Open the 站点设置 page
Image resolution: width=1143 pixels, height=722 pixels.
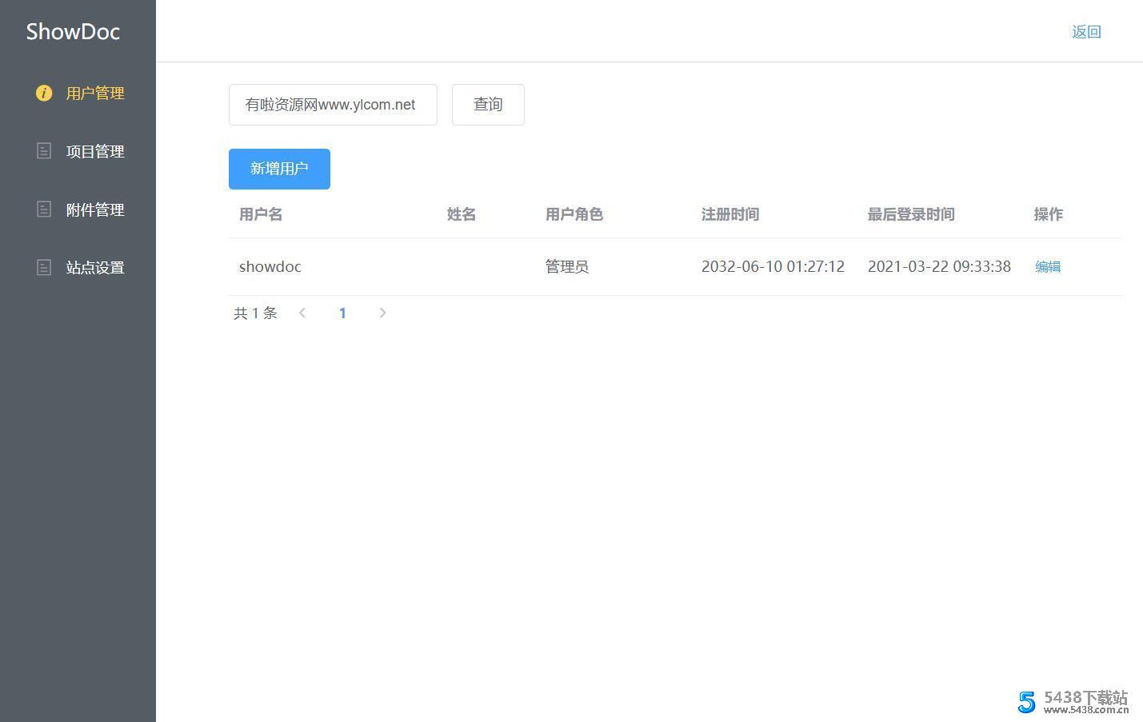pos(94,268)
